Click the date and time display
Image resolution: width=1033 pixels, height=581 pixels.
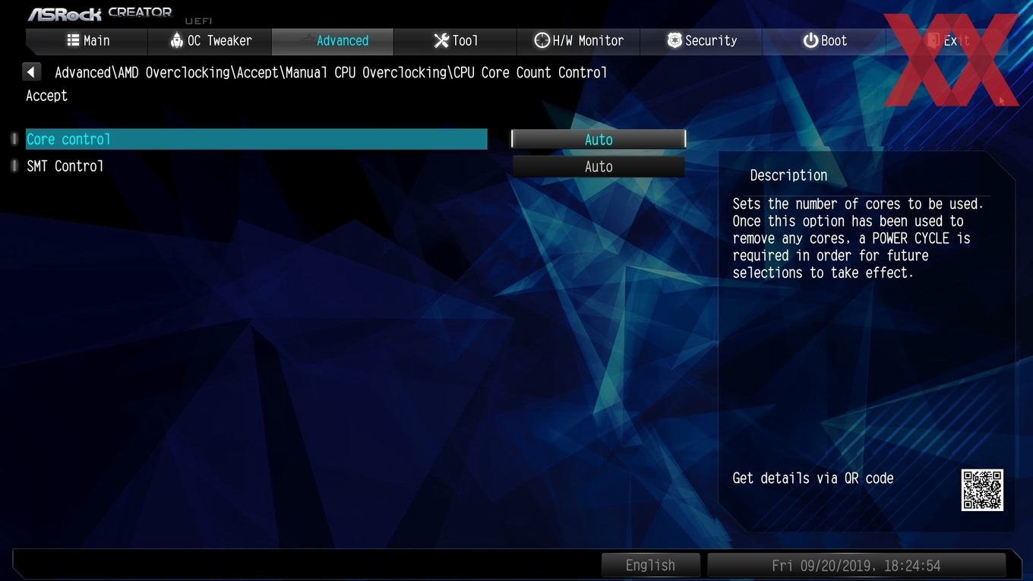coord(856,566)
